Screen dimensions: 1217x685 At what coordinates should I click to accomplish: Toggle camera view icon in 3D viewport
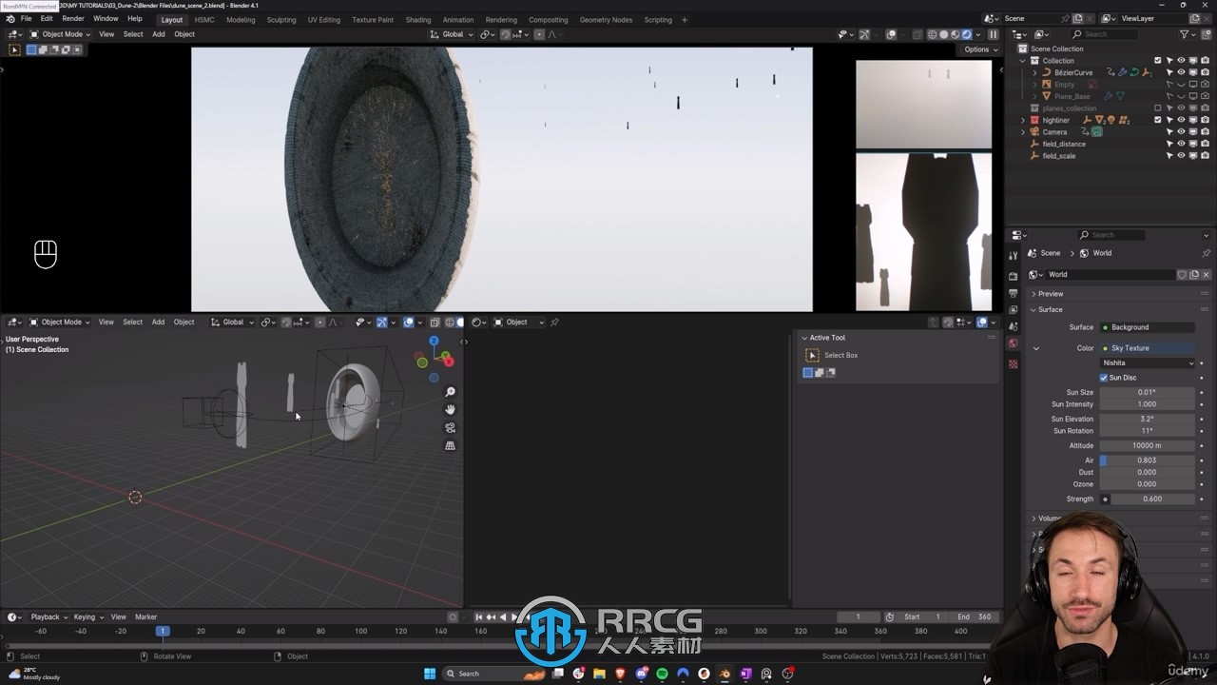point(450,428)
